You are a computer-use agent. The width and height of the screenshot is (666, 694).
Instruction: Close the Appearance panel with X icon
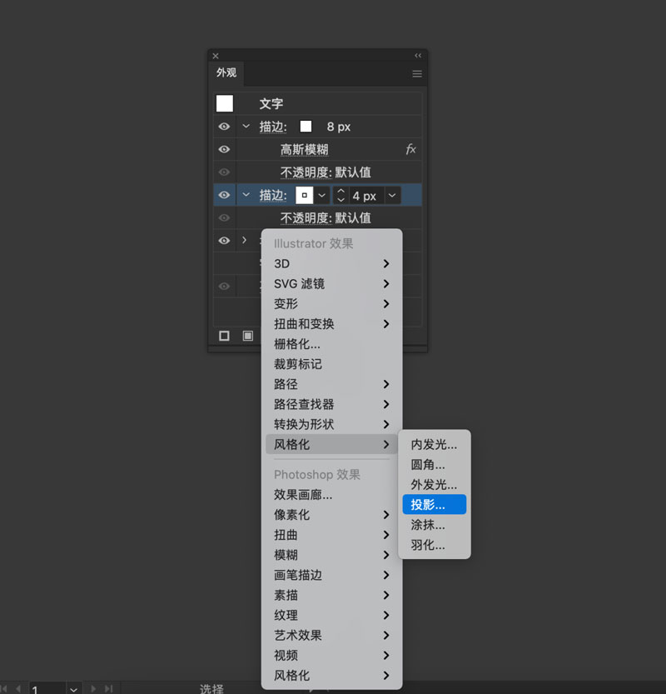pos(216,56)
